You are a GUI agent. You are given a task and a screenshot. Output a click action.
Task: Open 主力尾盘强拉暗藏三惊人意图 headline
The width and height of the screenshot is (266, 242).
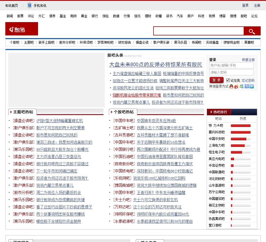137,73
